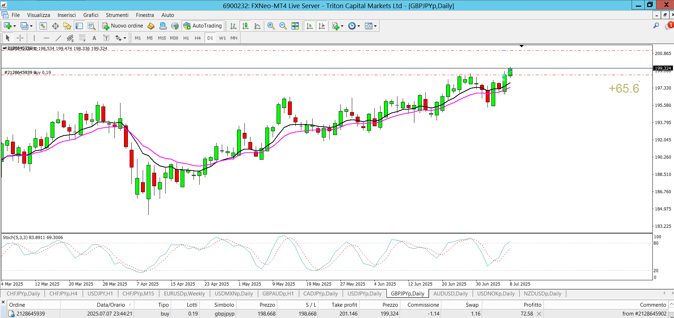Zoom out of the chart
Screen dimensions: 674x318
tap(283, 26)
